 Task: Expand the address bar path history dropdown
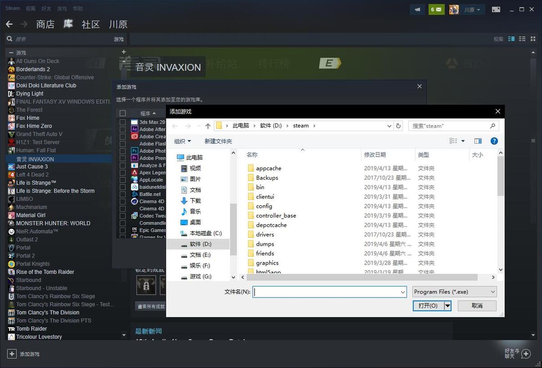tap(389, 126)
